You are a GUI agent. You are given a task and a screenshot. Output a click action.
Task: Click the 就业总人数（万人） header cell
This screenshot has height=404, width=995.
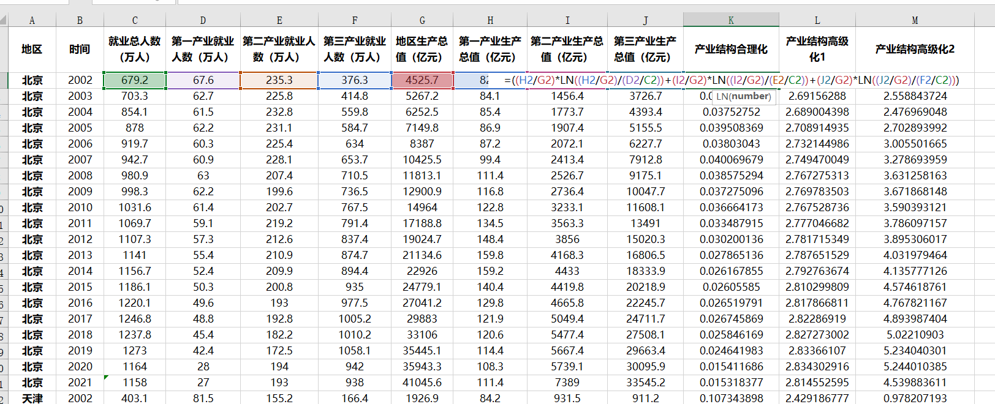pyautogui.click(x=135, y=50)
